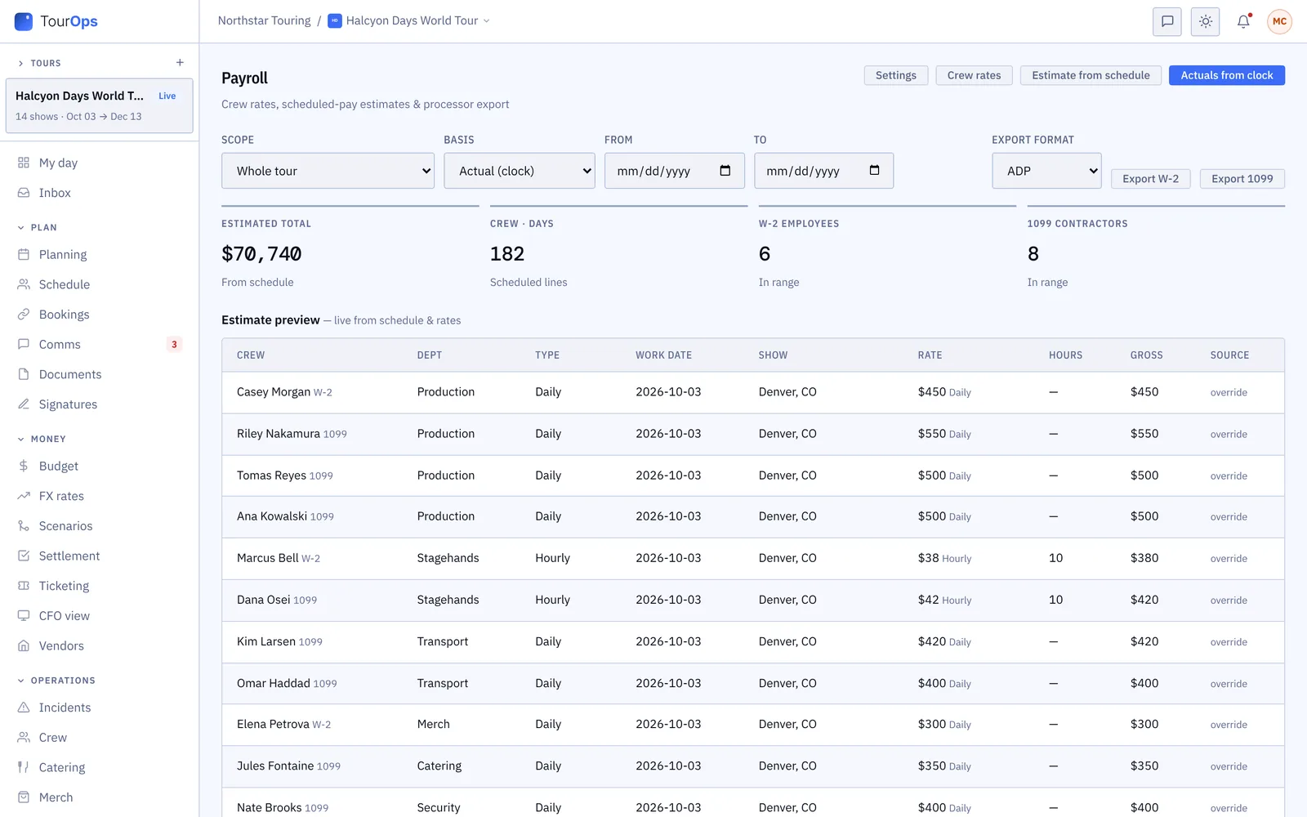The width and height of the screenshot is (1307, 817).
Task: Open the Scope dropdown showing Whole tour
Action: pos(328,171)
